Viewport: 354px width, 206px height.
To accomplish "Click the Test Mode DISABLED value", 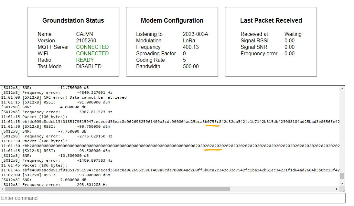I will [x=89, y=66].
